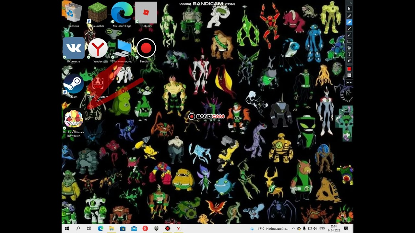Show hidden system tray icons
Image resolution: width=415 pixels, height=233 pixels.
coord(293,228)
